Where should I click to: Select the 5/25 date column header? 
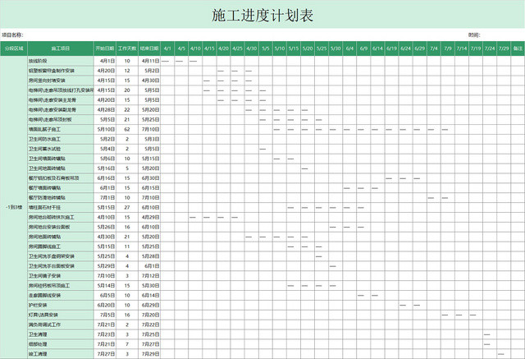(x=322, y=48)
